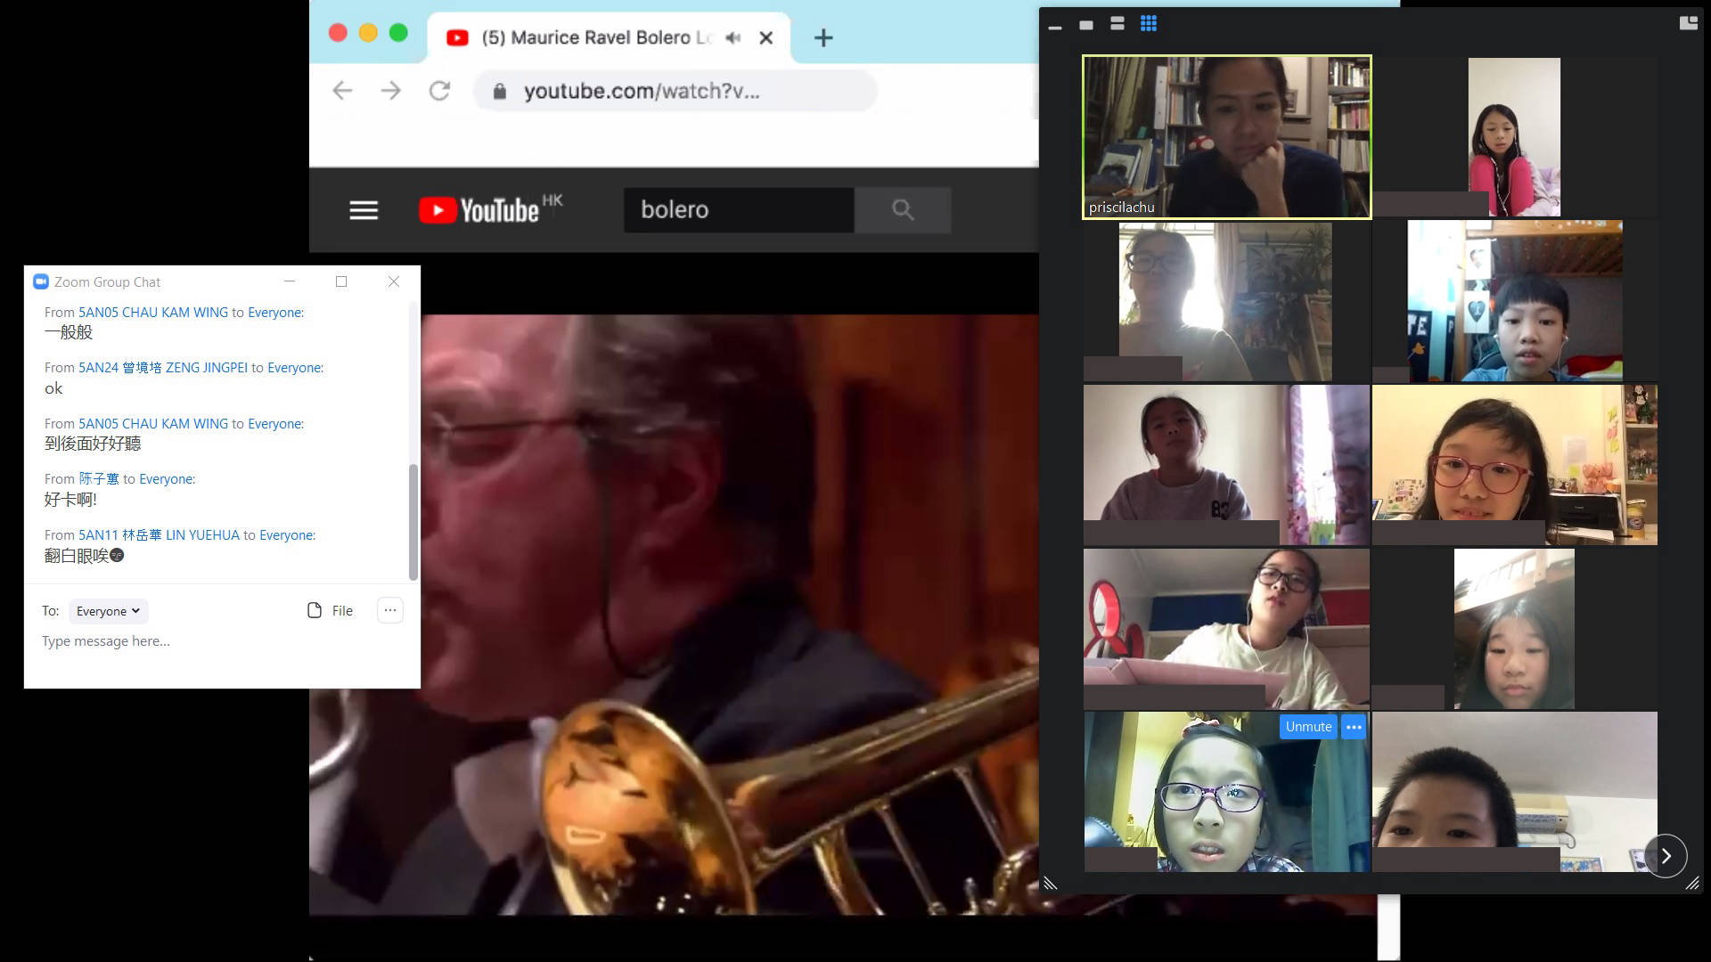The width and height of the screenshot is (1711, 962).
Task: Go to next page of Zoom participants
Action: point(1666,856)
